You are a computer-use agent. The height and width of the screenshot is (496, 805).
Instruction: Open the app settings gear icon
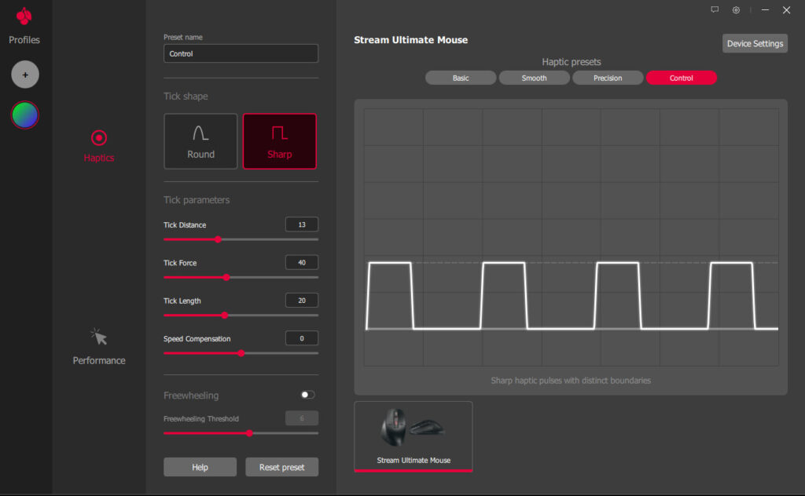(736, 10)
